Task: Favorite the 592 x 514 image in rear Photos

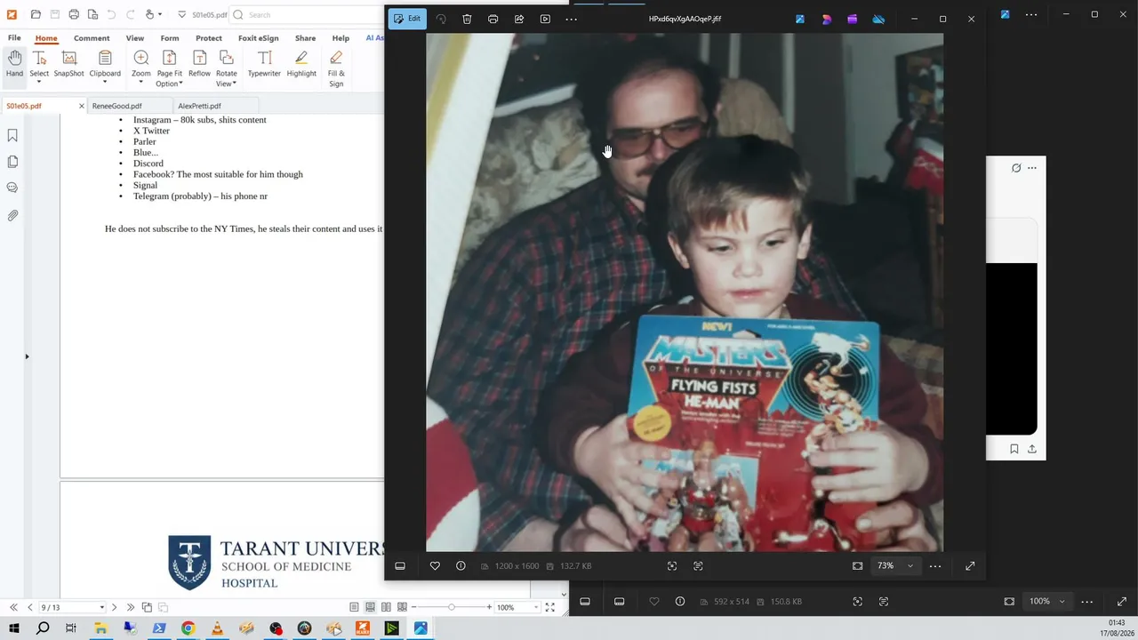Action: (x=654, y=602)
